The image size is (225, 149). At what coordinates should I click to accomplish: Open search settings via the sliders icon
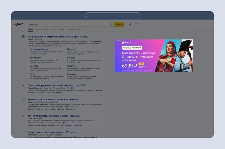coord(136,24)
